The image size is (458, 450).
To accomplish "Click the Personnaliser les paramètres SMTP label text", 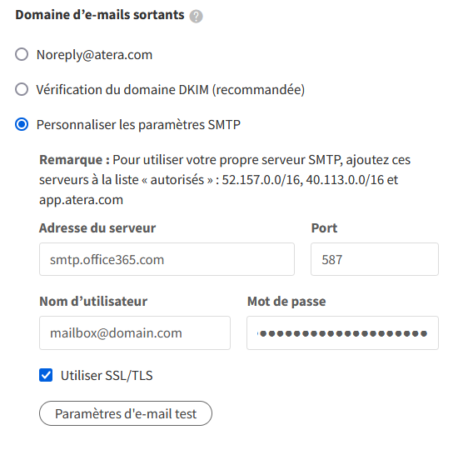I will point(138,125).
